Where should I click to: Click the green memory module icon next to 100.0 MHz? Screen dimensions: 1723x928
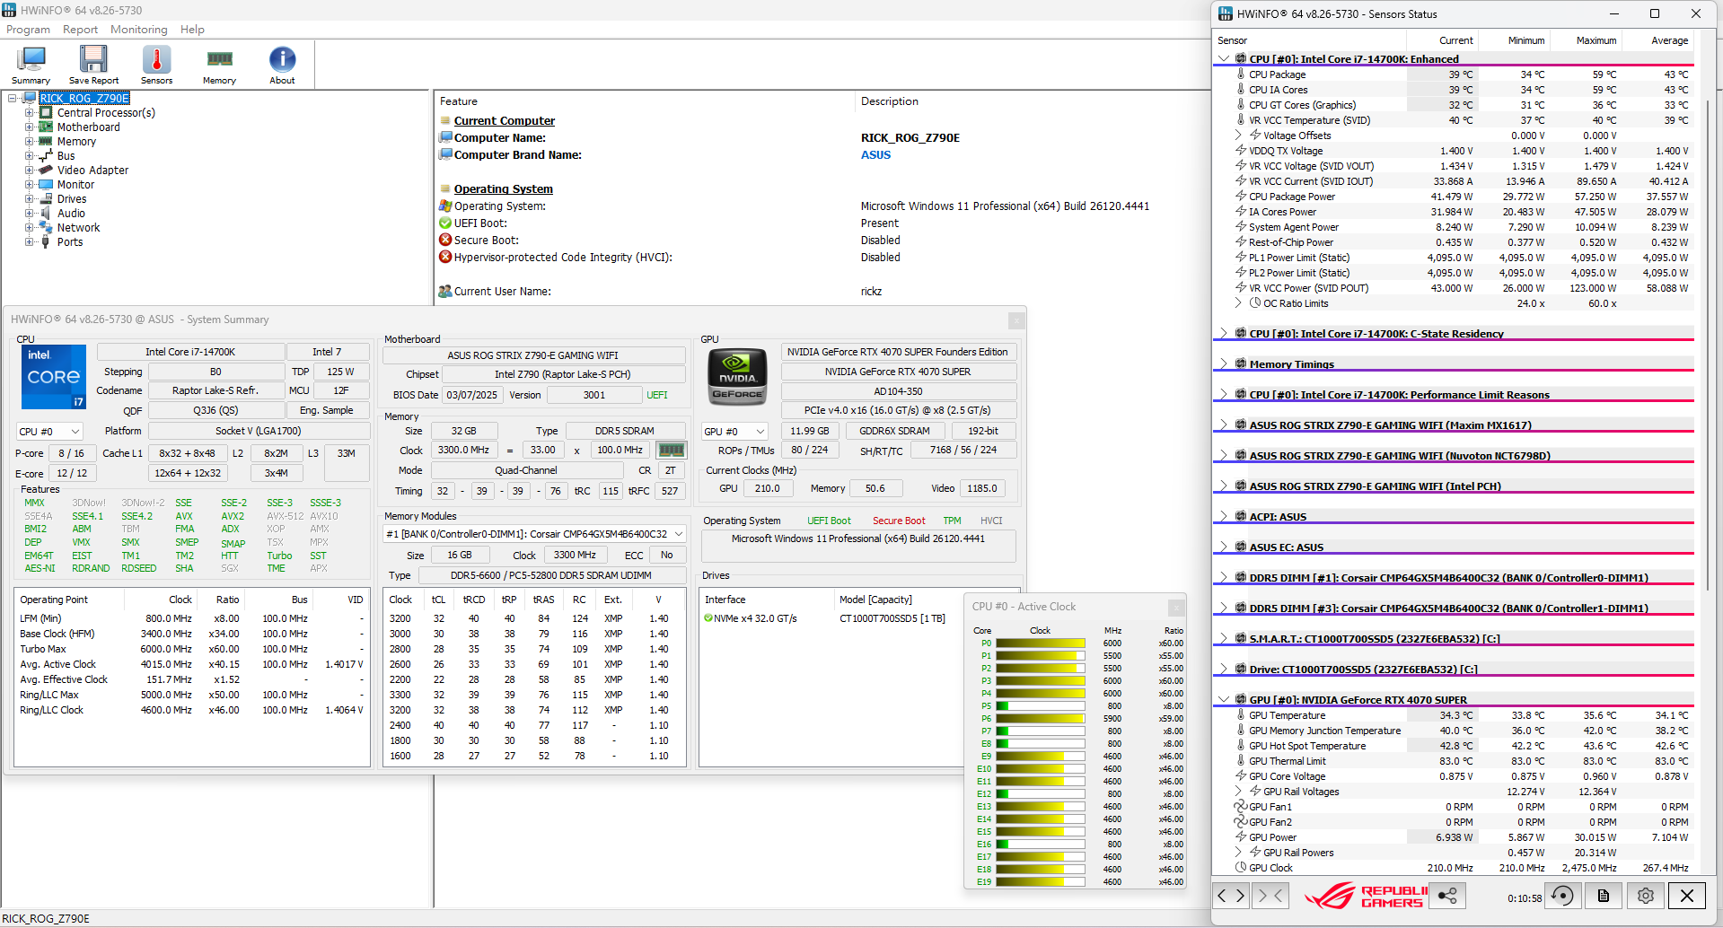(672, 450)
